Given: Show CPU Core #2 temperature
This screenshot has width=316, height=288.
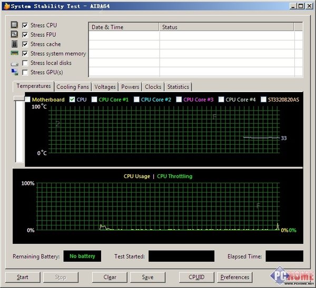Looking at the screenshot, I should (x=136, y=100).
